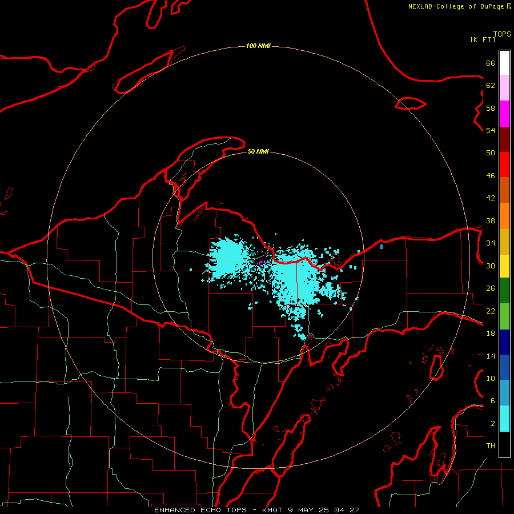Click the white swatch in the tops legend

pyautogui.click(x=504, y=63)
